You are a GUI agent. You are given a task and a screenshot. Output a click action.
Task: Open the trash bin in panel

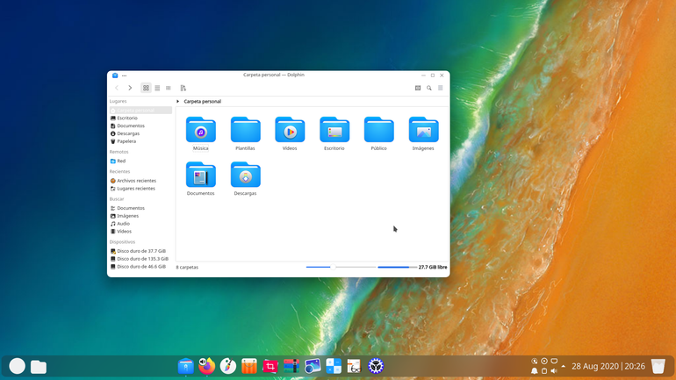click(658, 366)
